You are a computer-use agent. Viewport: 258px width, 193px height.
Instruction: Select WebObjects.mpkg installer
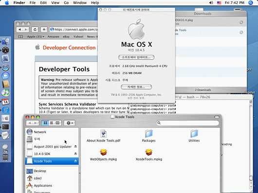tap(103, 155)
